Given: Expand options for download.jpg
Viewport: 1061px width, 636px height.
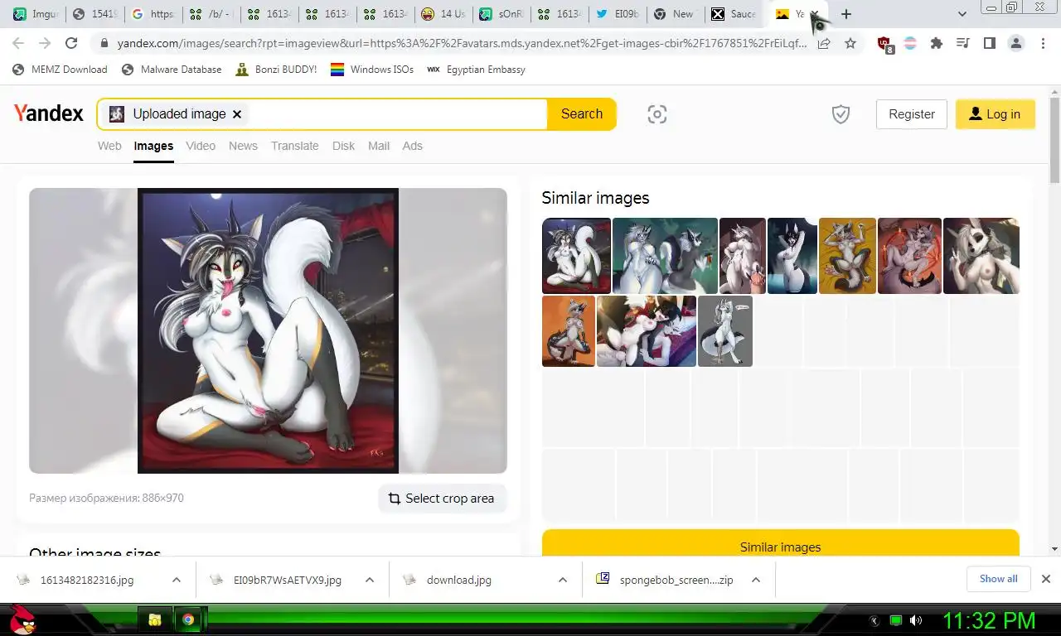Looking at the screenshot, I should pos(563,580).
